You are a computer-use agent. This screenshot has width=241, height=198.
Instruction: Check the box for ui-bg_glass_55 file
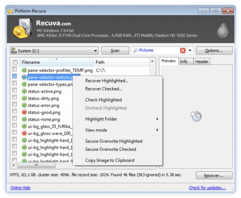14,125
